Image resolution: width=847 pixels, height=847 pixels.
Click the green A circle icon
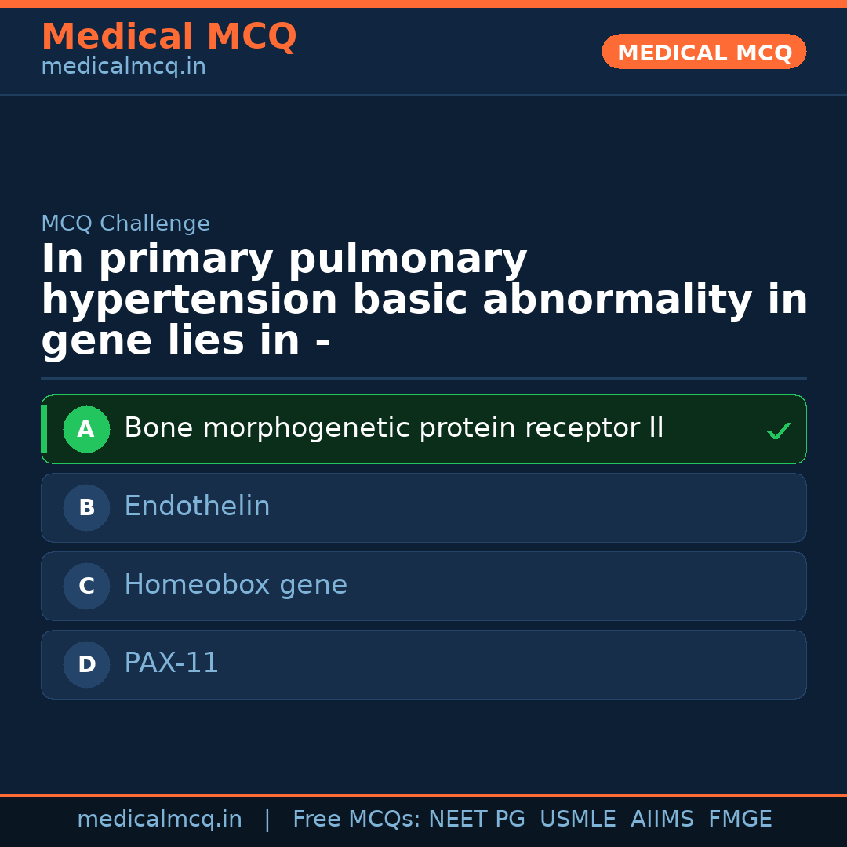pos(86,429)
